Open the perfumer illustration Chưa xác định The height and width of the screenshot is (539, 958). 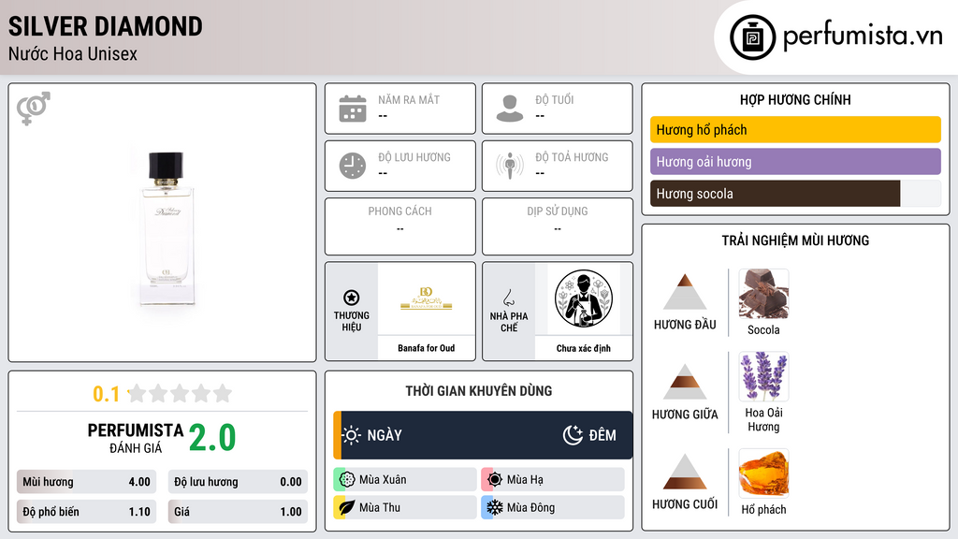pyautogui.click(x=584, y=299)
